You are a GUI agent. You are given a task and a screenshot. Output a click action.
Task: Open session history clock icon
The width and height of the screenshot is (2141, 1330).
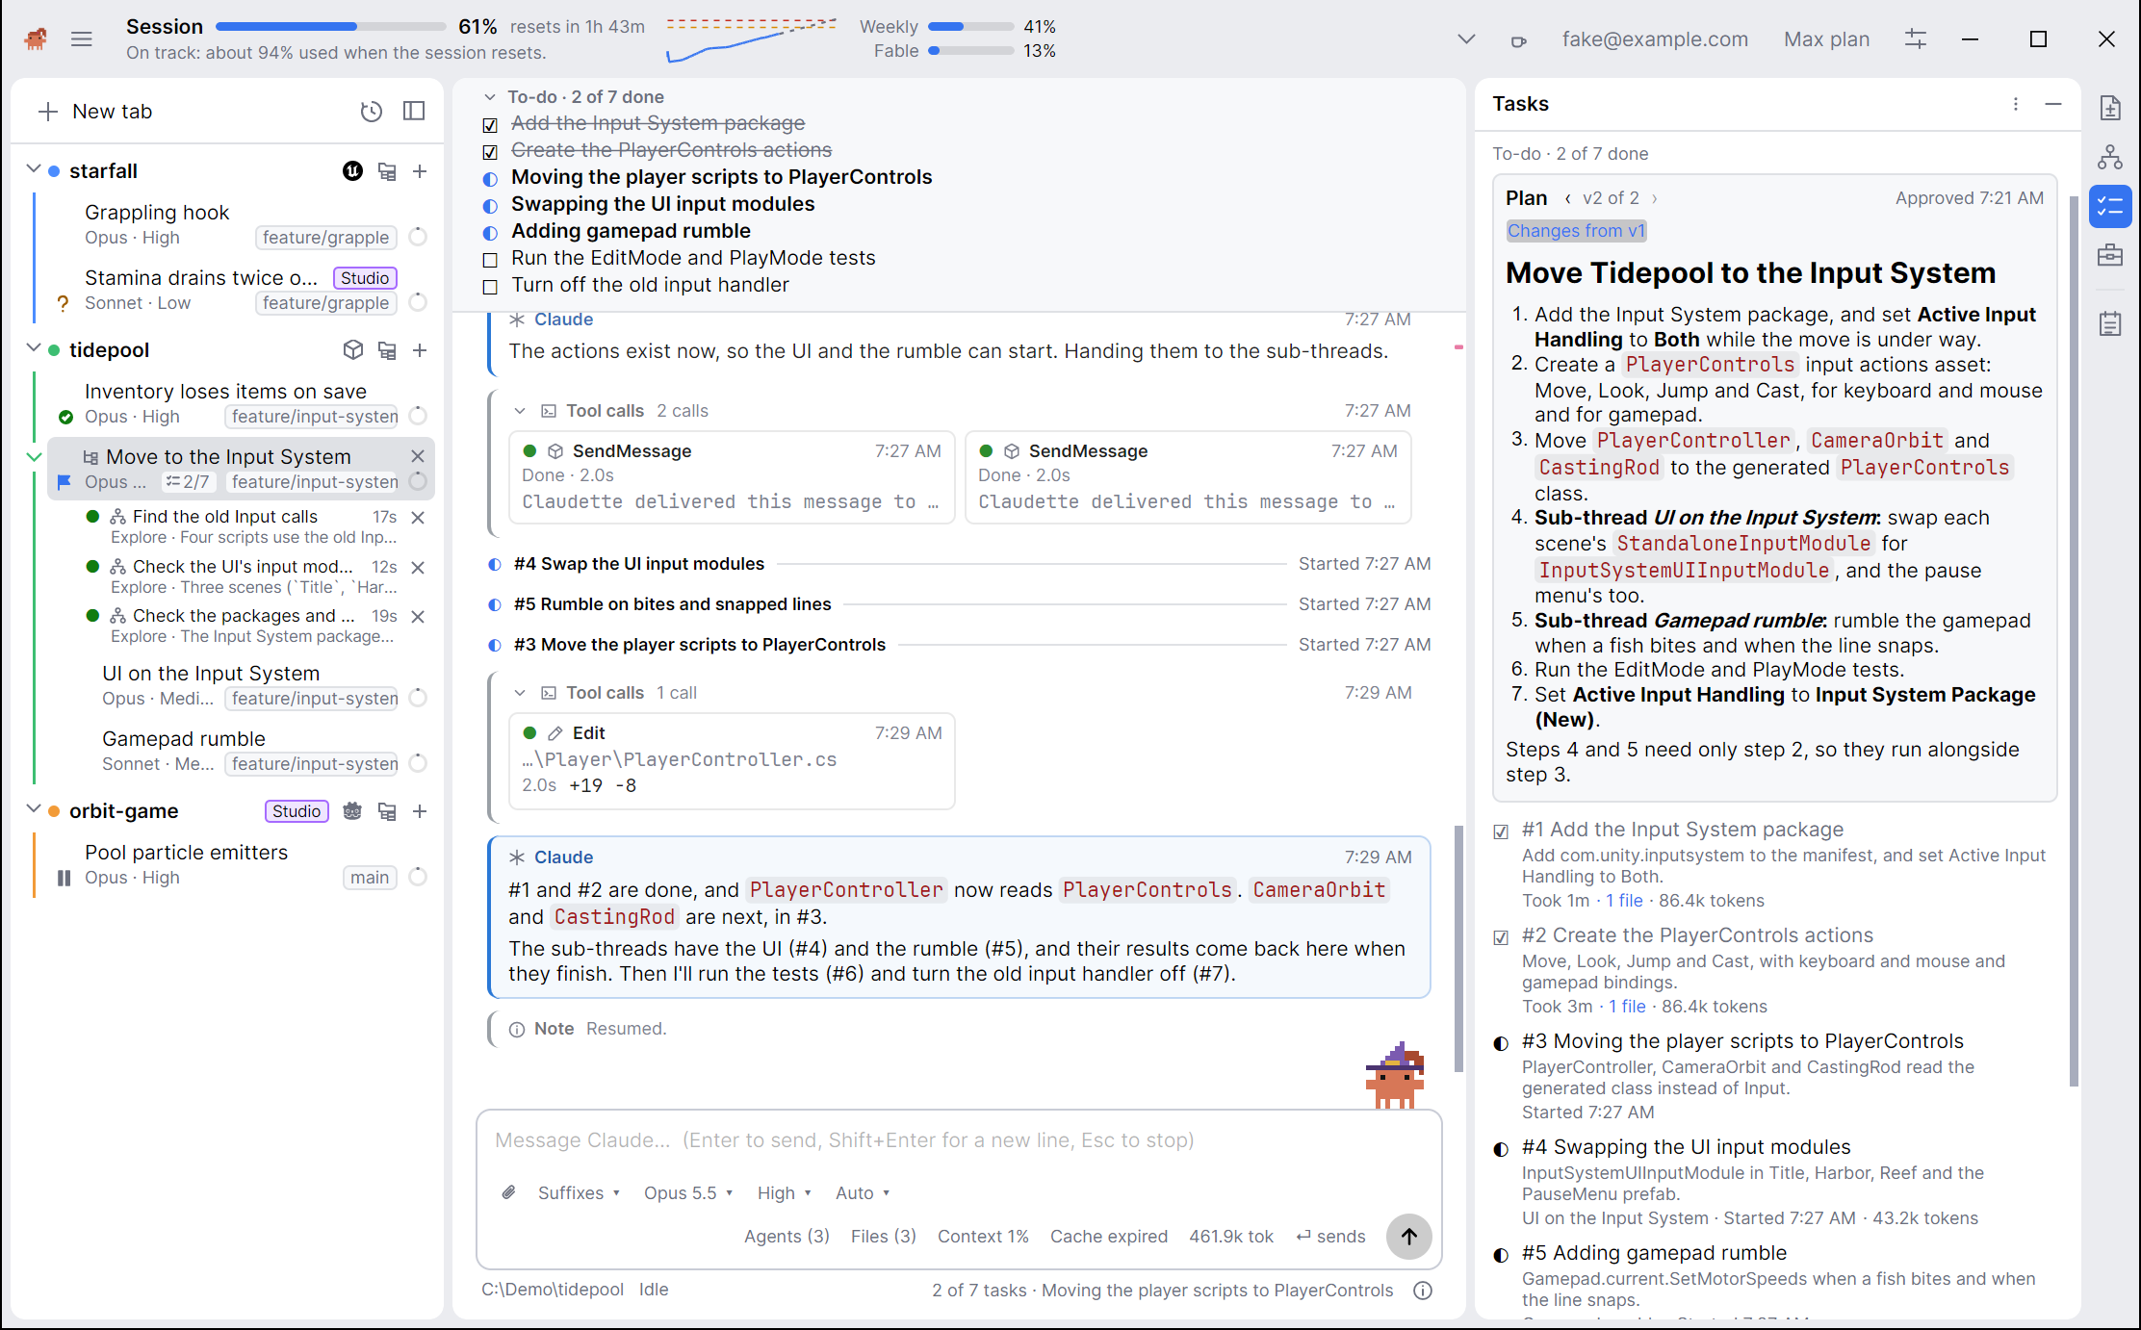[x=371, y=112]
